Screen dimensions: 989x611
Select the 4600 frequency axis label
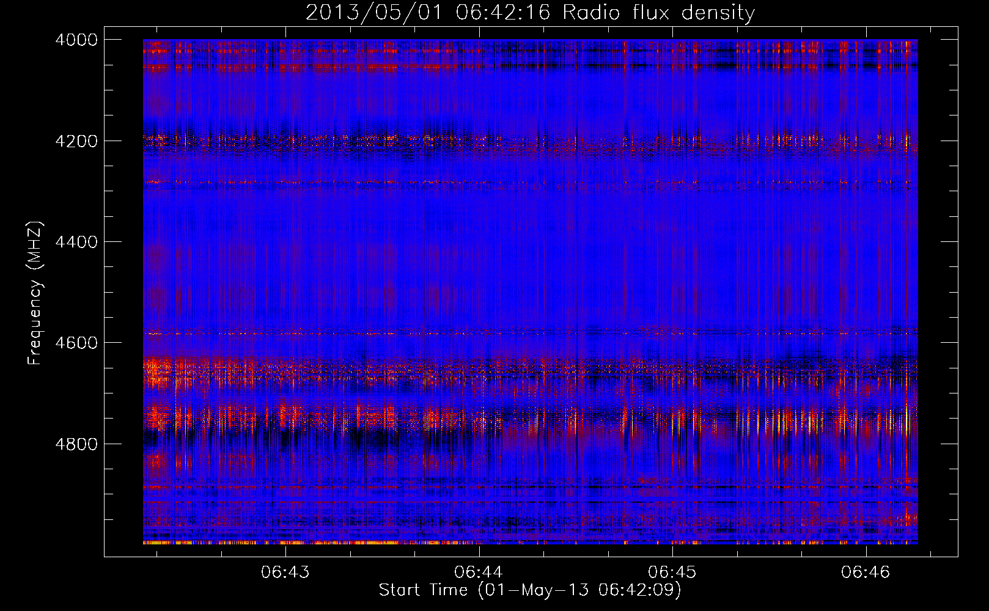click(x=76, y=343)
